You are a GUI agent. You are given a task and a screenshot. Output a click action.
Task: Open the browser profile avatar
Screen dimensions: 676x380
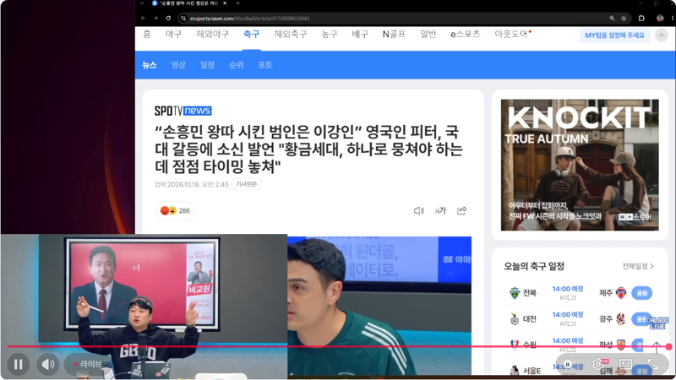click(660, 18)
